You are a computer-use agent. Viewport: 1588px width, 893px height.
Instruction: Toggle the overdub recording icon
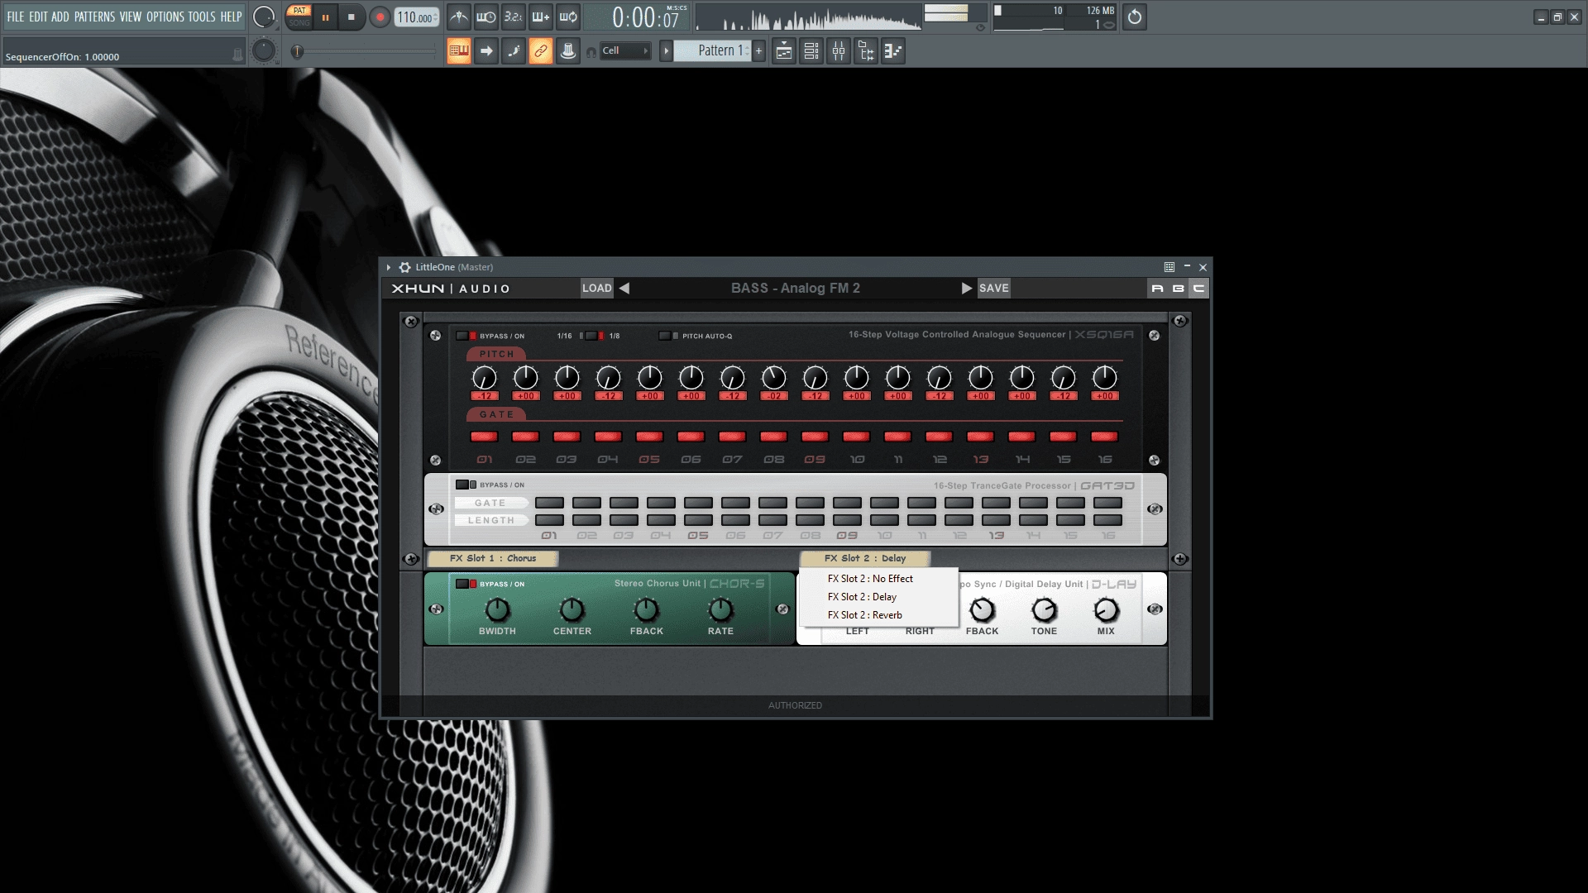541,17
